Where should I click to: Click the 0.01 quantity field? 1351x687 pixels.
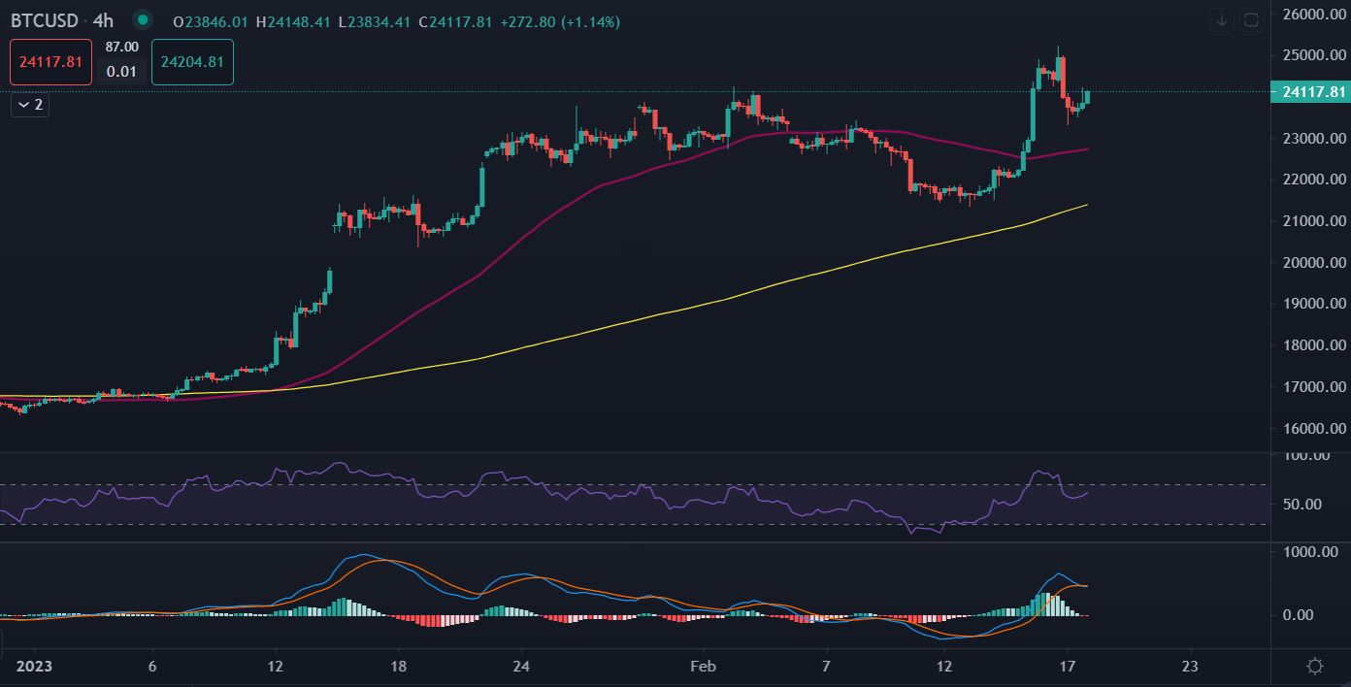[122, 71]
